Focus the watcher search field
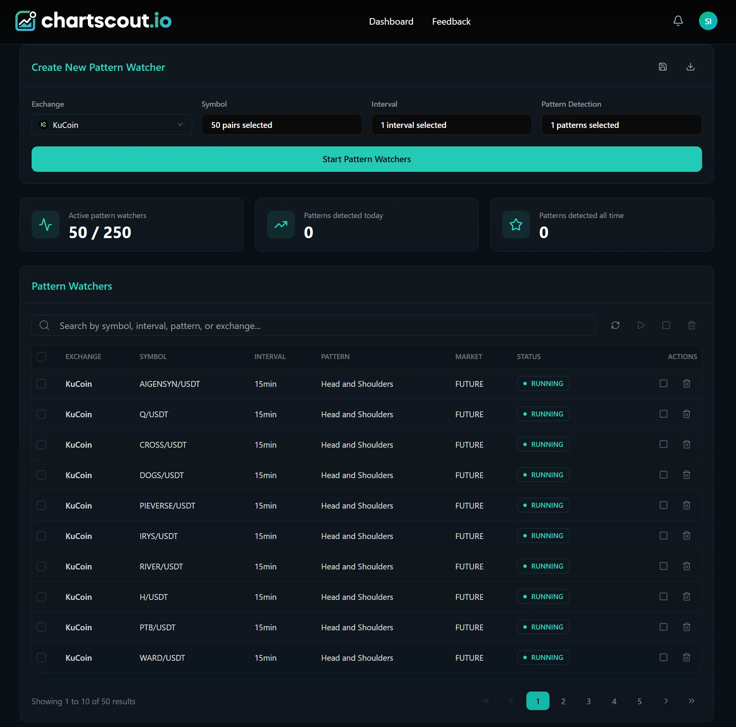Screen dimensions: 736x727 point(313,325)
